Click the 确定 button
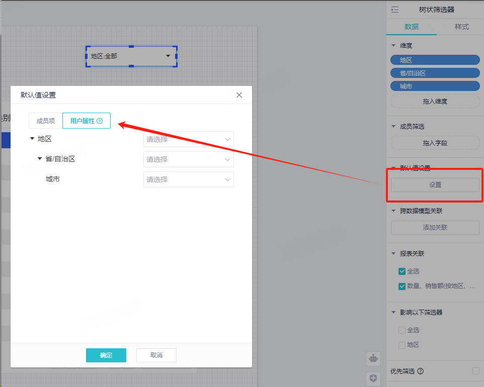 coord(106,355)
